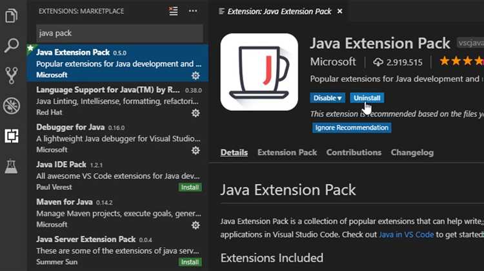484x271 pixels.
Task: Select Java IDE Pack list item
Action: [x=117, y=176]
